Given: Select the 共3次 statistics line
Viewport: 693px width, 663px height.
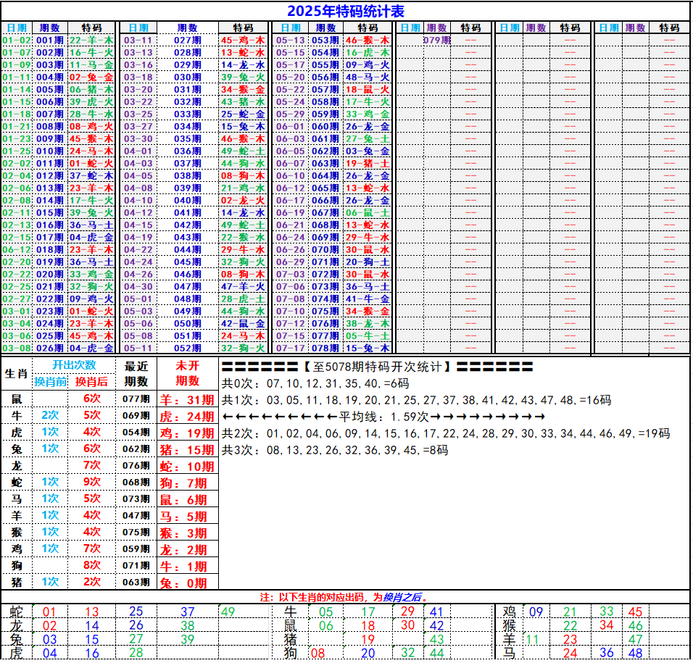Looking at the screenshot, I should click(x=334, y=450).
